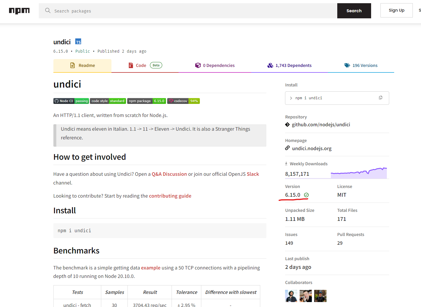The width and height of the screenshot is (421, 307).
Task: Open github.com/nodejs/undici repository link
Action: pos(321,125)
